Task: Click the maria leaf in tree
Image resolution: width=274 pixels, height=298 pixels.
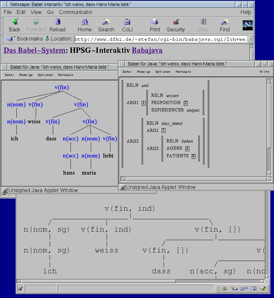Action: (x=89, y=173)
